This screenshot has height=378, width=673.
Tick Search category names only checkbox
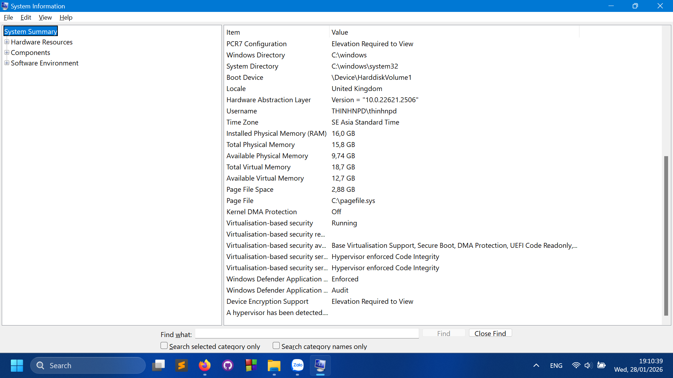pos(276,346)
